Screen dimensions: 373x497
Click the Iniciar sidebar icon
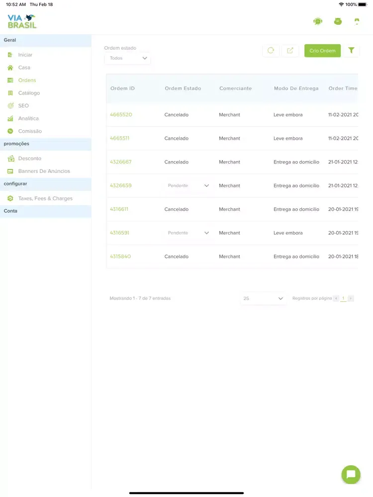tap(10, 55)
